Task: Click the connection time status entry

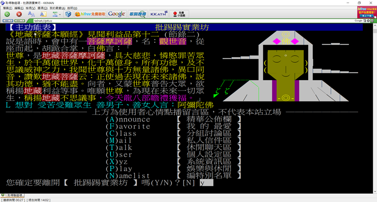Action: coord(13,200)
